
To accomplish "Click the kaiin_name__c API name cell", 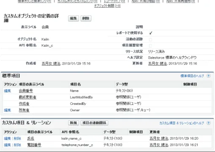I will click(x=71, y=138).
